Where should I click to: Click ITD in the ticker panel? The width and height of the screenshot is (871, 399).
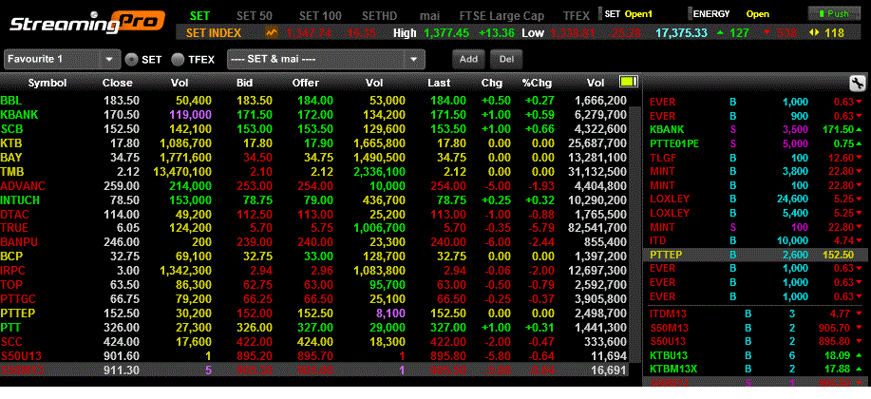pyautogui.click(x=657, y=240)
